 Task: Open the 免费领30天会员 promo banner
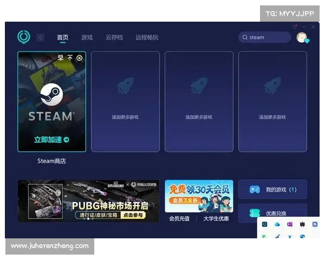[x=199, y=196]
